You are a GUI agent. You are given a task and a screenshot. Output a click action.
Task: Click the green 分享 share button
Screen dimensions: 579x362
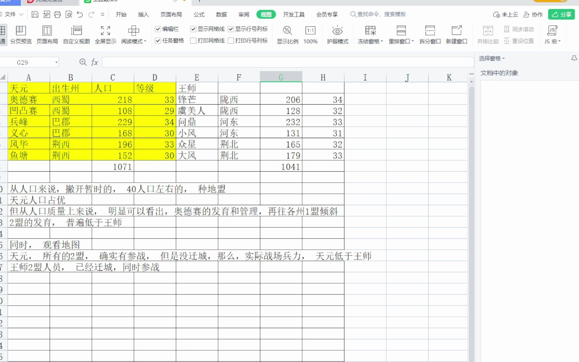(x=561, y=14)
